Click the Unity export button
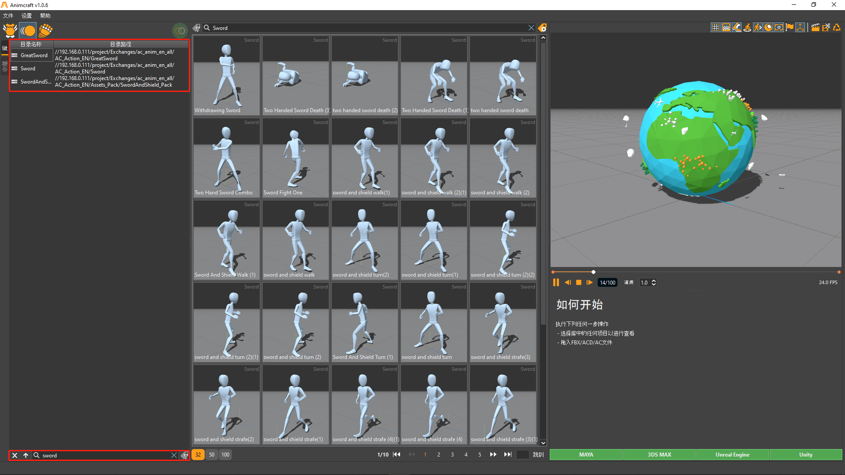This screenshot has height=475, width=845. [806, 454]
